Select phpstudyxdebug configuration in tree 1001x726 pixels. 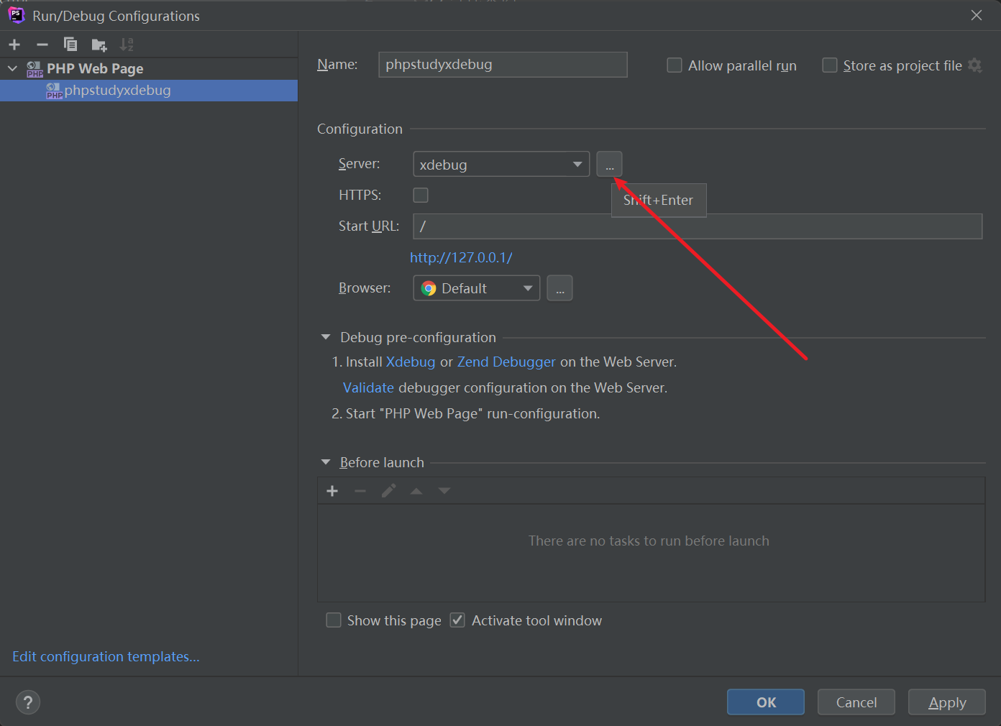149,91
